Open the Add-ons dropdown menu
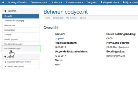This screenshot has height=94, width=138. 57,2
